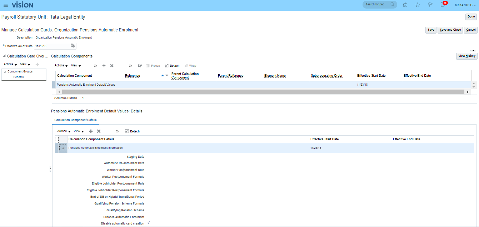479x227 pixels.
Task: Detach the Calculation Components table
Action: click(x=172, y=66)
